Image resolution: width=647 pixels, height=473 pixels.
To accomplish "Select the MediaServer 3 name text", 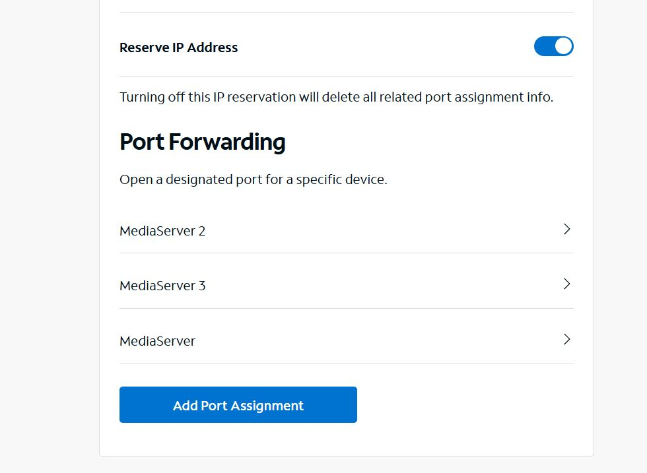I will (x=162, y=286).
